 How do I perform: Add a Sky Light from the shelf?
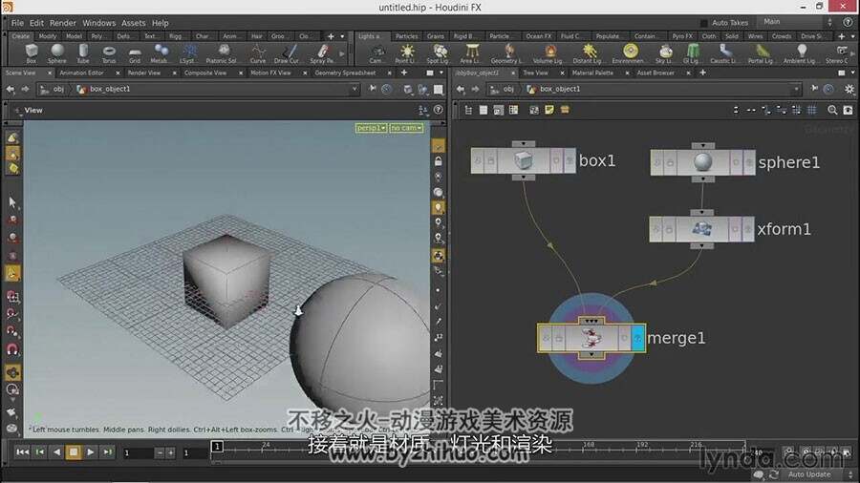[665, 53]
